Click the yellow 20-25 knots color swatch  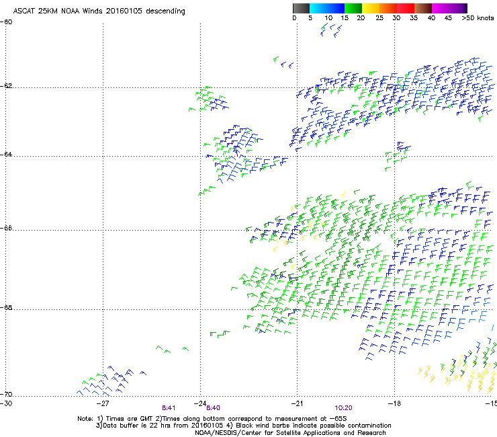point(371,8)
